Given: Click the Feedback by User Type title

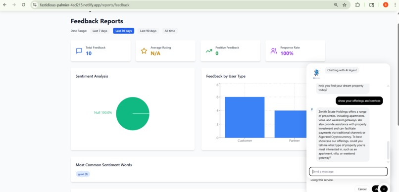Looking at the screenshot, I should (226, 76).
